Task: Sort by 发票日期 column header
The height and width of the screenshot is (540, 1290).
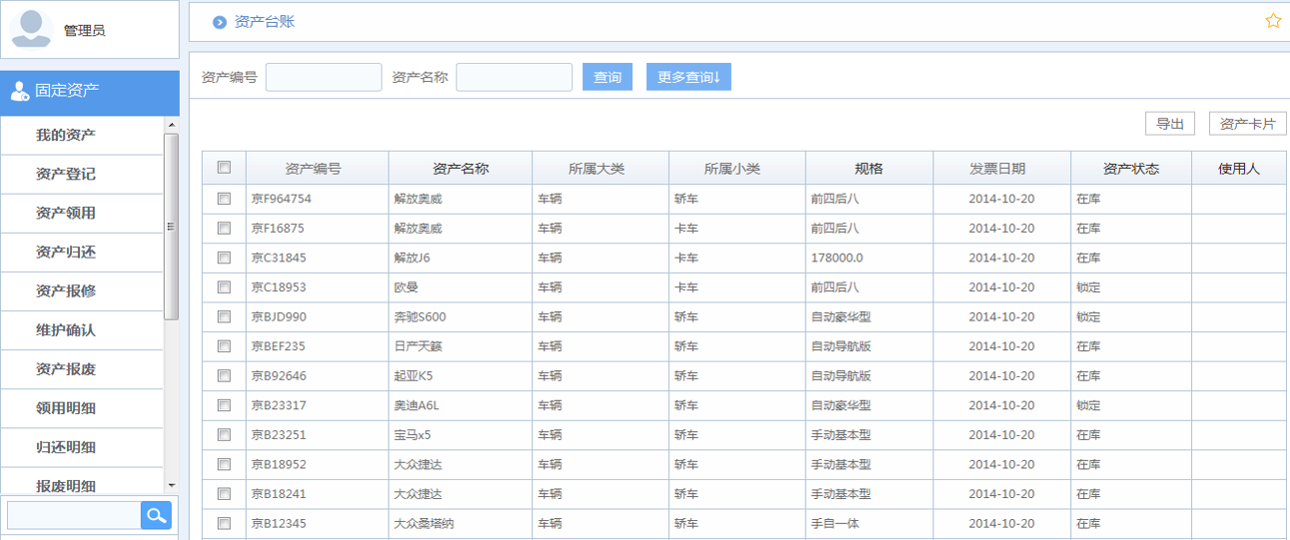Action: click(x=1000, y=169)
